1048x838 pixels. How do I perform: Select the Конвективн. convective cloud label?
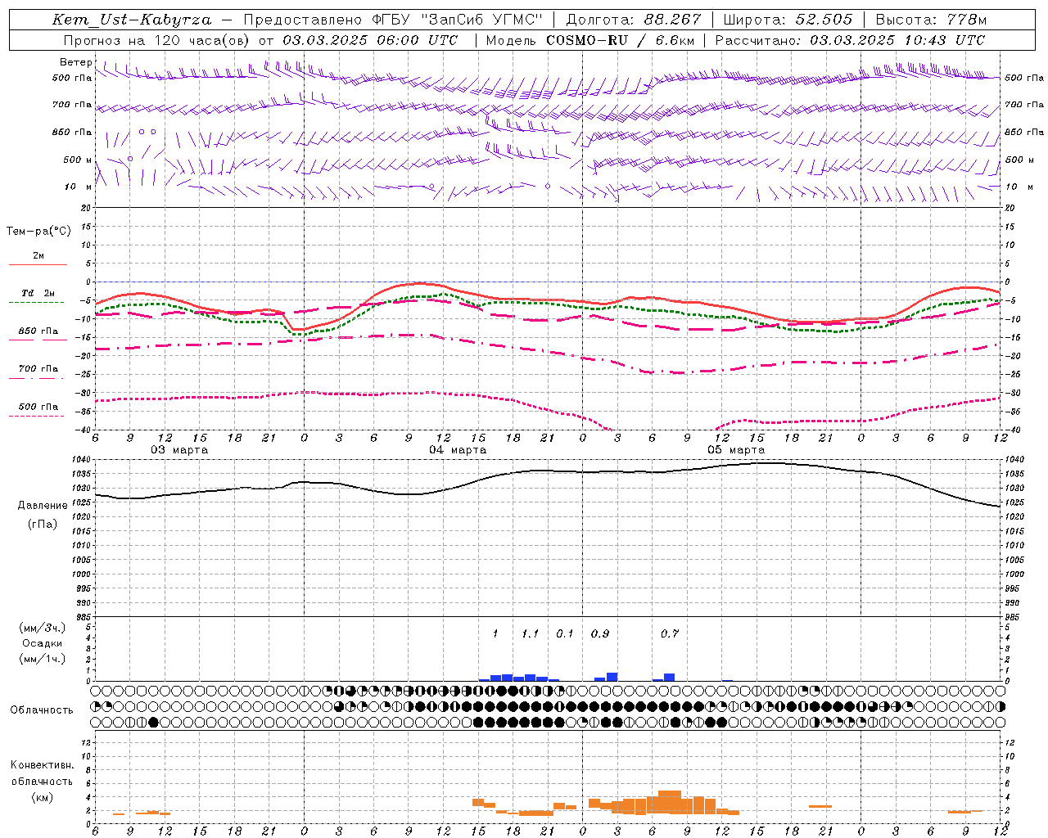(x=43, y=765)
